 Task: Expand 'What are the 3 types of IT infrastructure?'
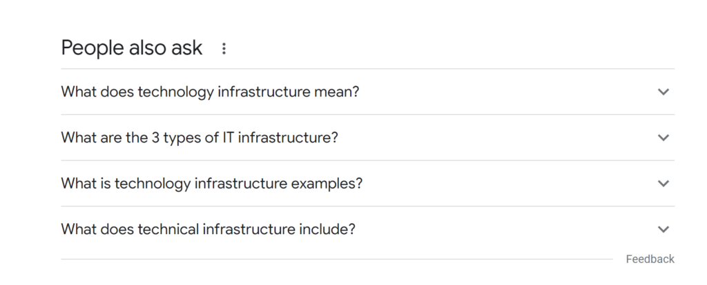(367, 138)
